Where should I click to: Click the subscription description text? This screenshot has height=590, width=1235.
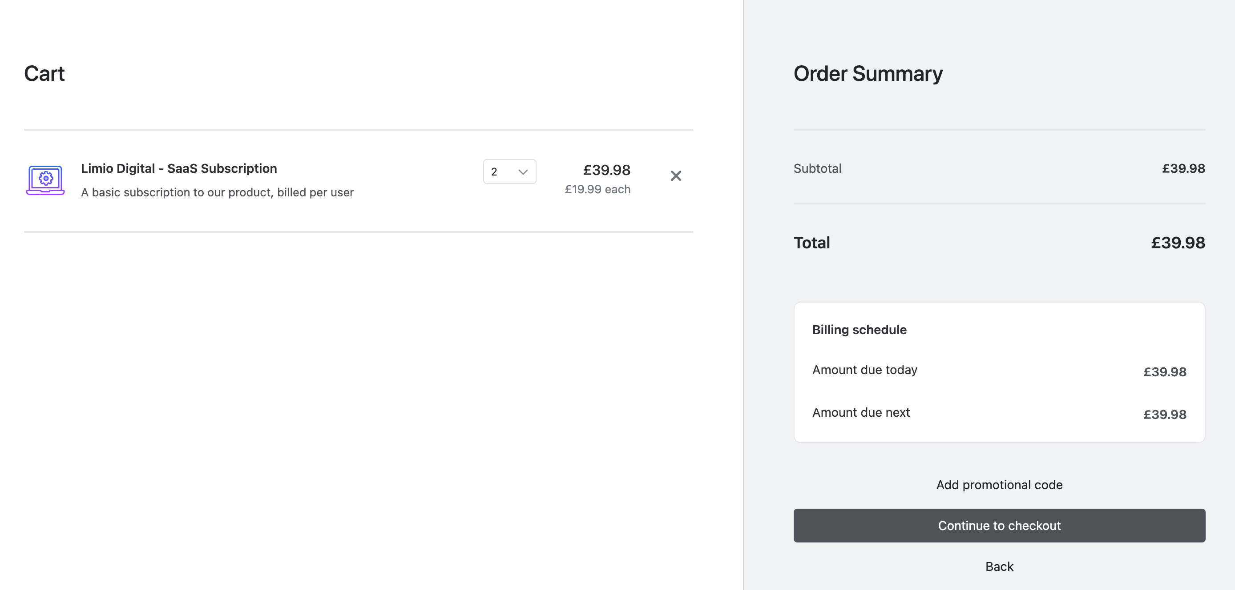(x=217, y=192)
